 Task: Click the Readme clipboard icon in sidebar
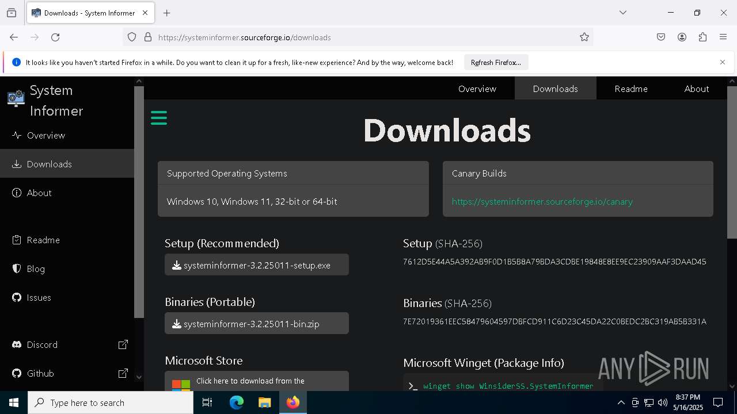coord(17,240)
